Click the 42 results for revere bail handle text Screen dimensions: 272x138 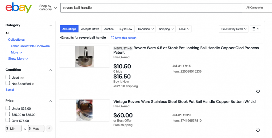83,37
